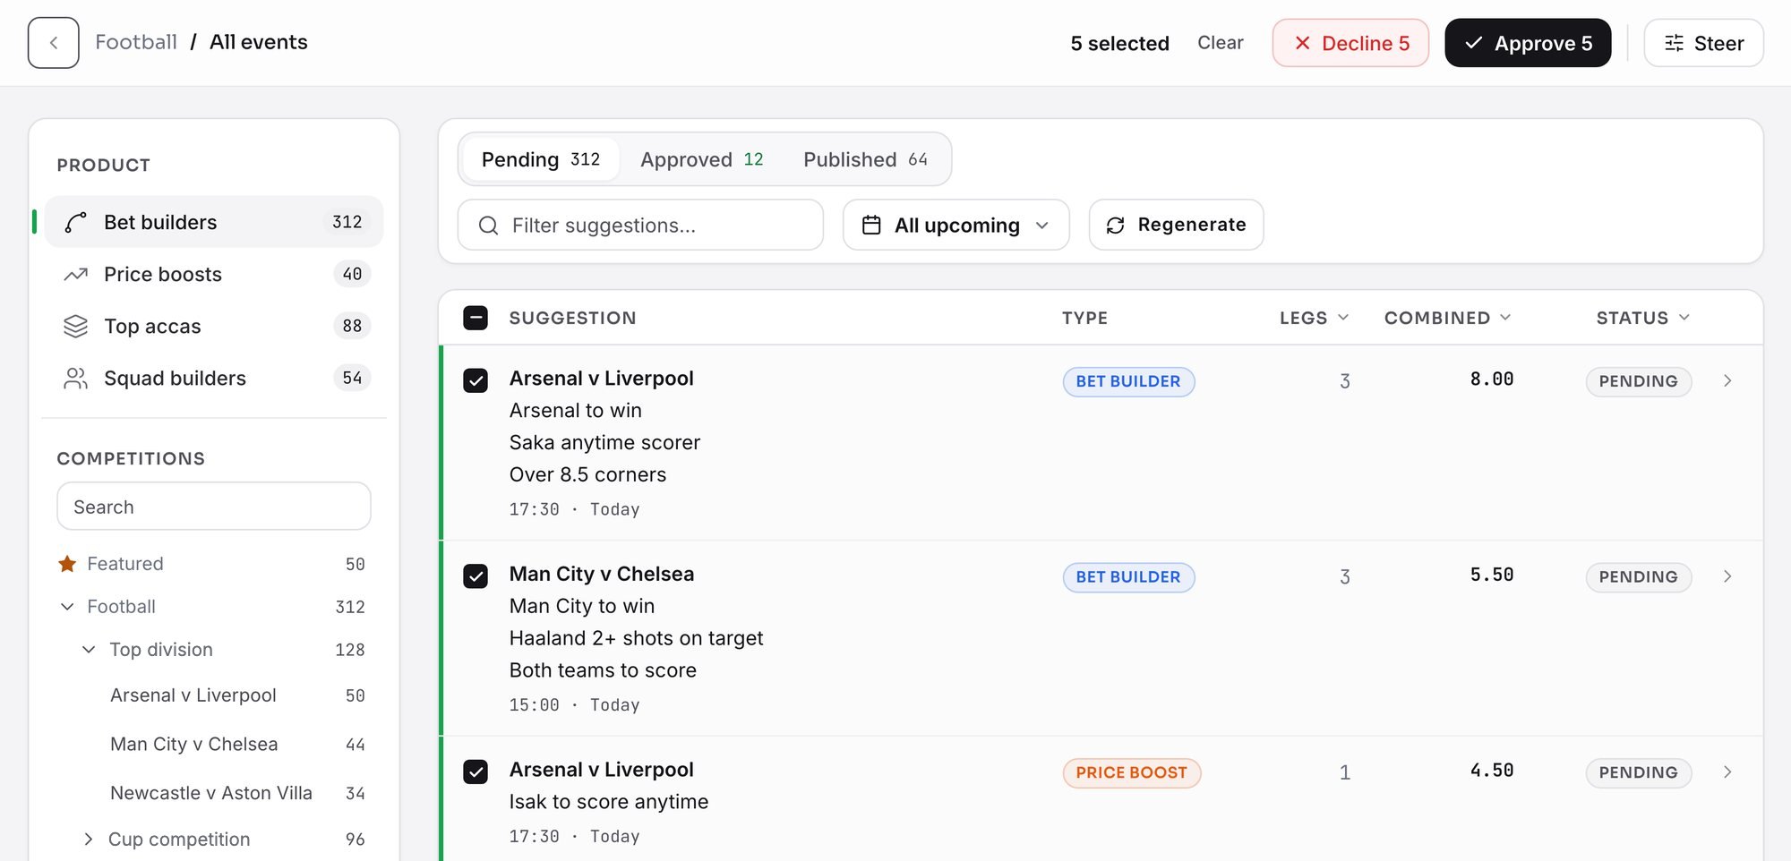Sort by the COMBINED column
This screenshot has width=1791, height=861.
1447,318
